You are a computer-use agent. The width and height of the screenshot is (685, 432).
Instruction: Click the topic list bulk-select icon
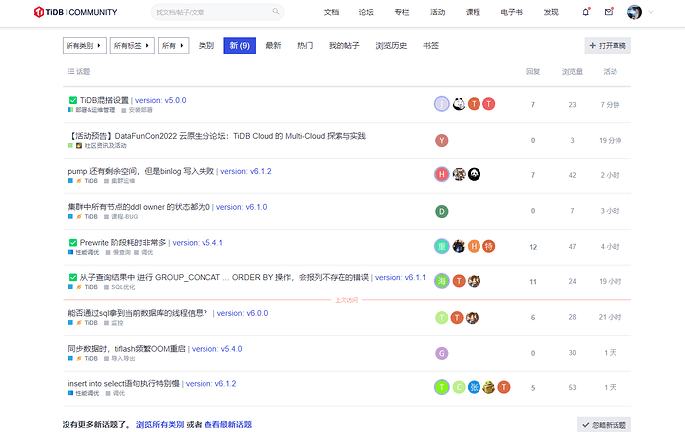coord(70,71)
